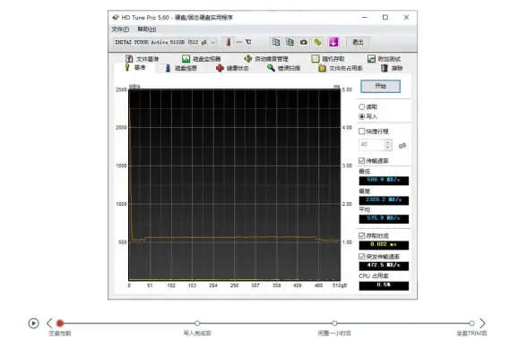Click the HD Tune Pro title bar icon
Screen dimensions: 527x339
coord(116,17)
